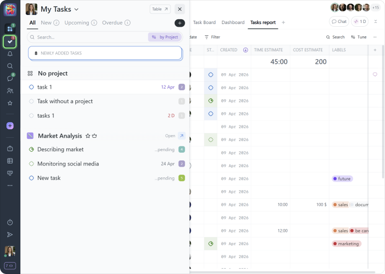Click the dark add task plus button

tap(180, 23)
